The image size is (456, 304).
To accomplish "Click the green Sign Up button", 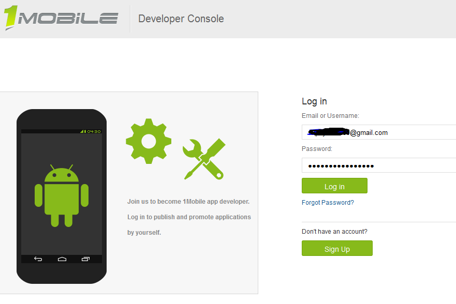I will [x=337, y=248].
